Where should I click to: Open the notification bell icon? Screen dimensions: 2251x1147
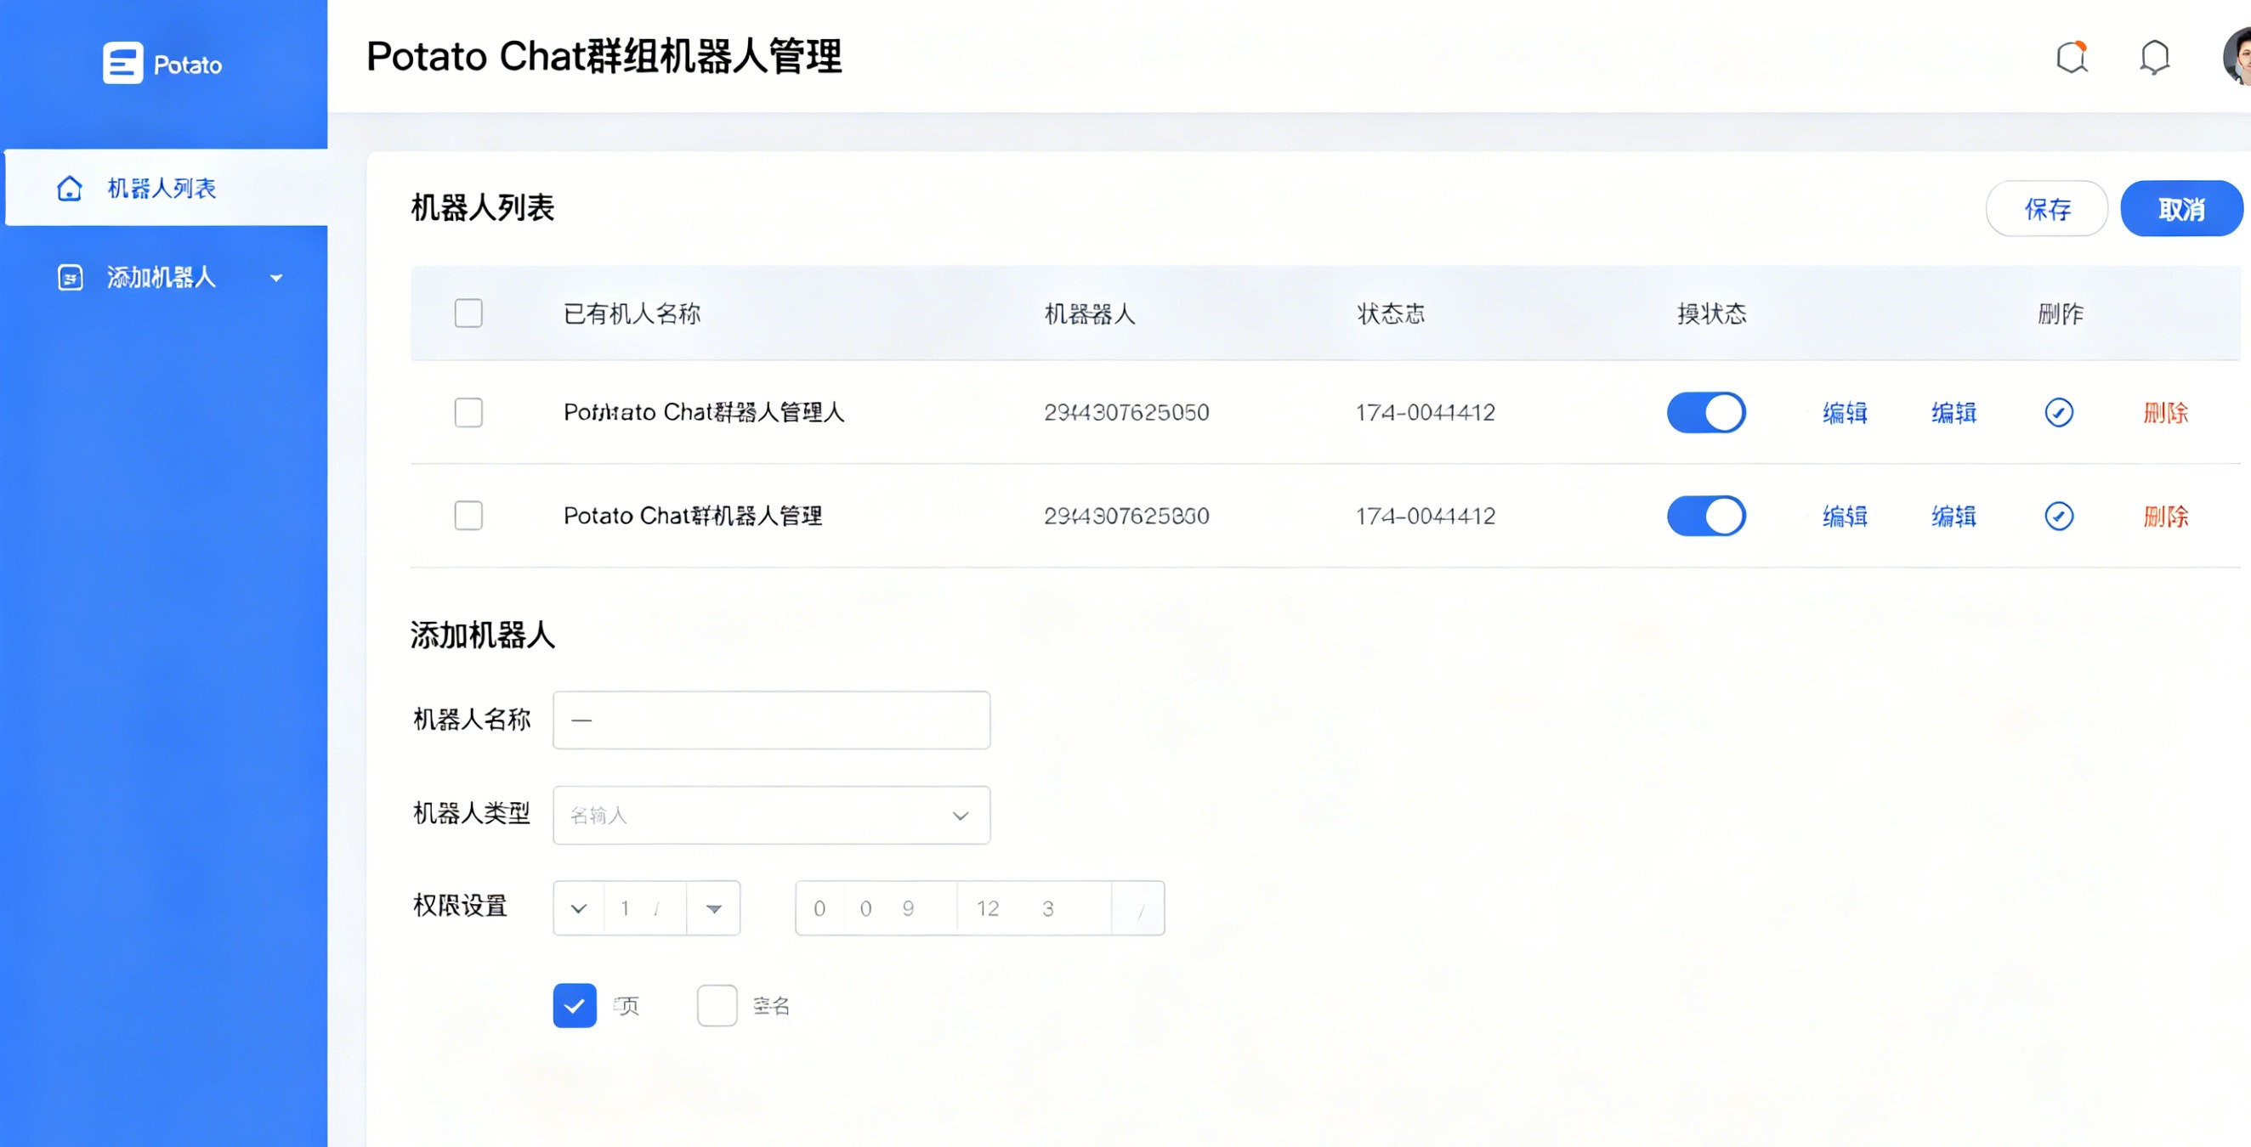click(x=2155, y=58)
